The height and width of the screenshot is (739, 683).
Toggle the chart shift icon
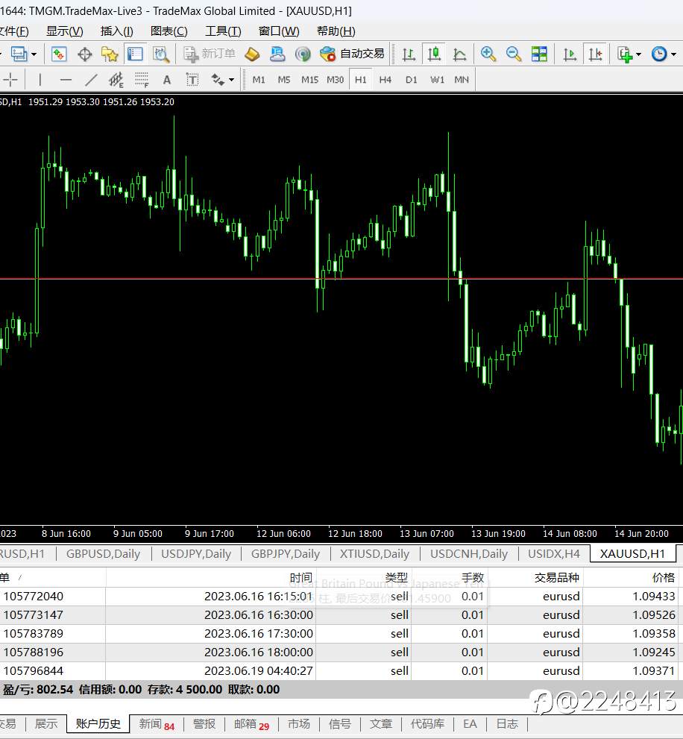(595, 54)
